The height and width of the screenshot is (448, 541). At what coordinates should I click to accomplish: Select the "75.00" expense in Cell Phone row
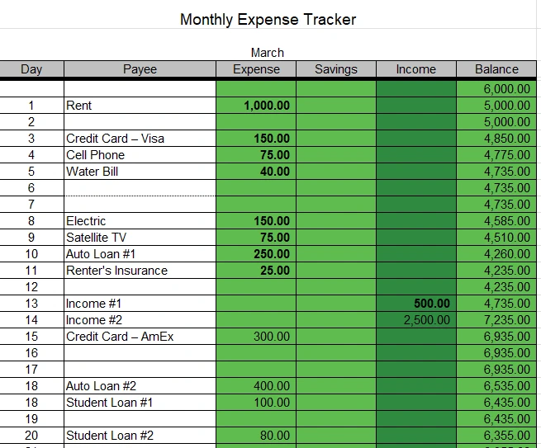pyautogui.click(x=256, y=155)
